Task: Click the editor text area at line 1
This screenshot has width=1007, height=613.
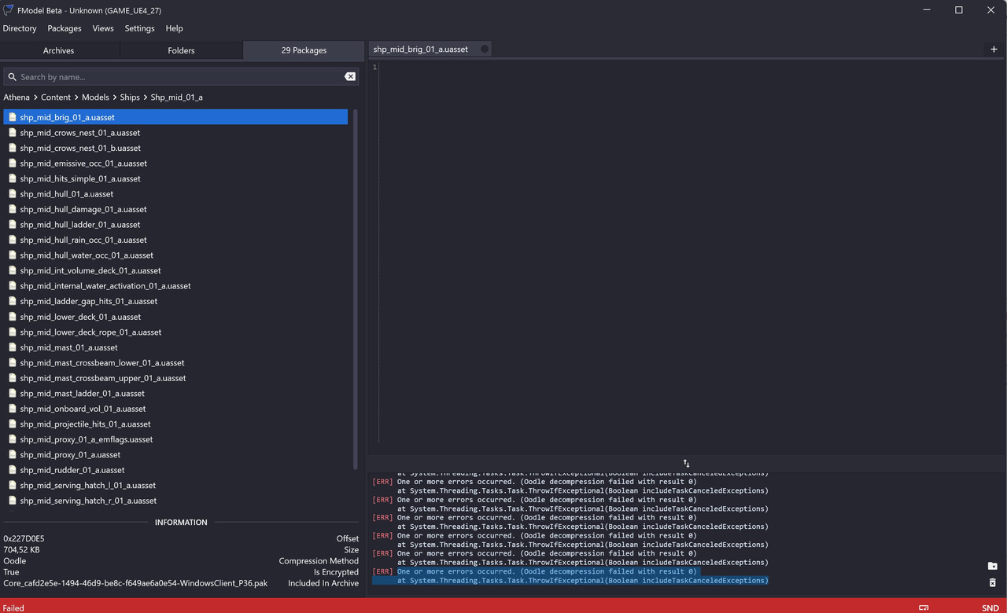Action: [x=692, y=68]
